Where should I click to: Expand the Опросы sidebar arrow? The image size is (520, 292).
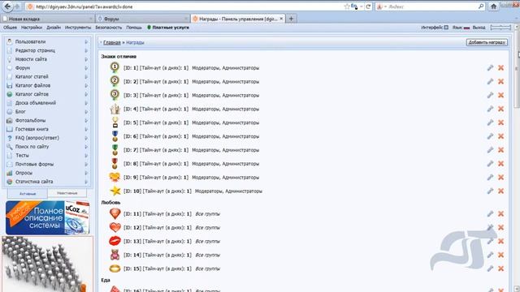coord(86,173)
